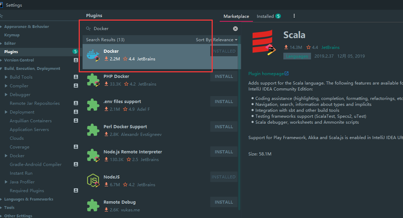Click the Docker whale plugin icon
The height and width of the screenshot is (218, 403).
pyautogui.click(x=93, y=55)
